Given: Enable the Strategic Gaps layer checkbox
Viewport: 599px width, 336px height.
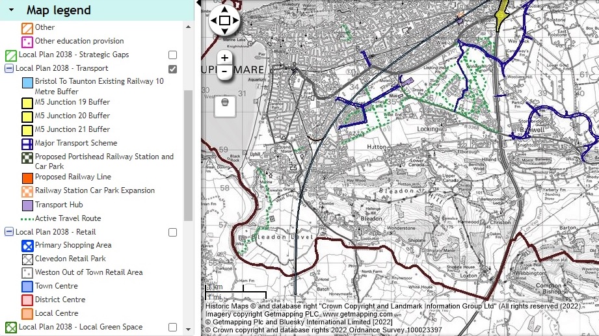Looking at the screenshot, I should click(172, 55).
